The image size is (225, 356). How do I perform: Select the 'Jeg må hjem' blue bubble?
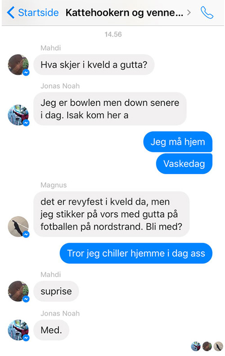(178, 142)
